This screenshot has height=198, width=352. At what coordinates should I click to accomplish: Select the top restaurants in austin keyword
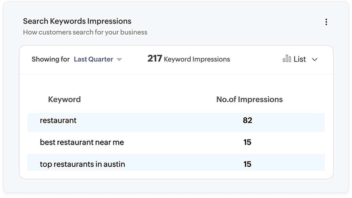[x=82, y=164]
